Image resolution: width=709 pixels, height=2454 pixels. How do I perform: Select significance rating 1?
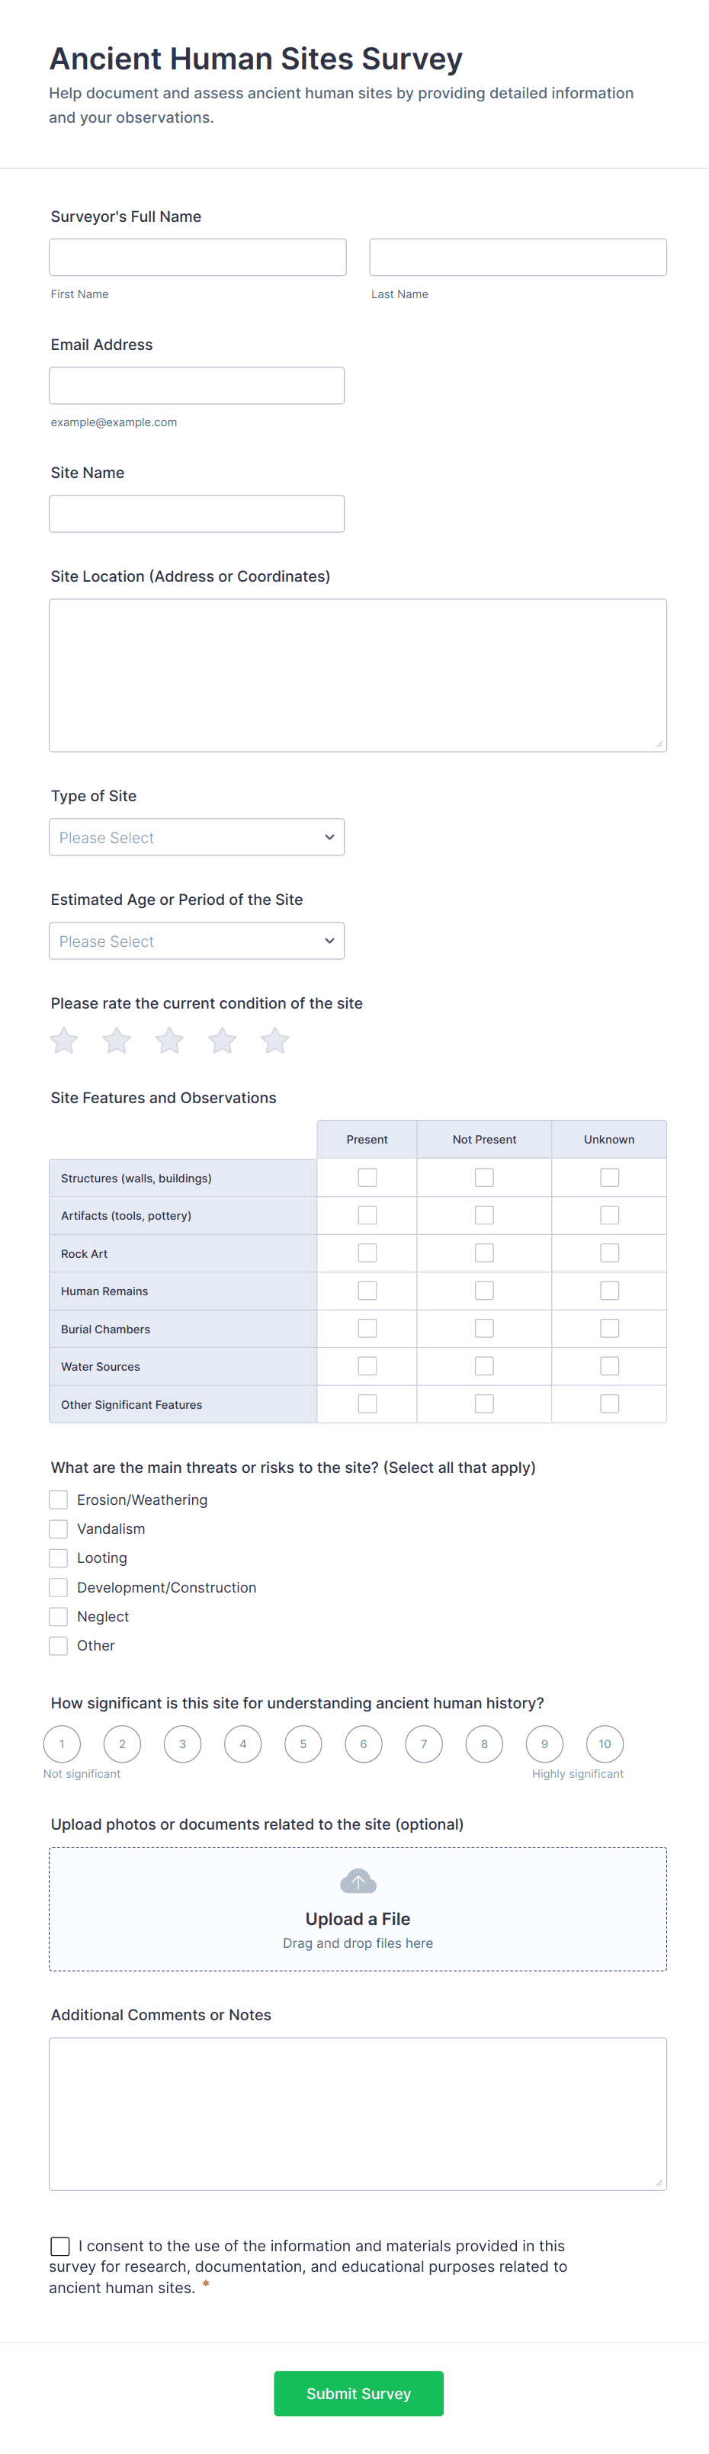[62, 1744]
